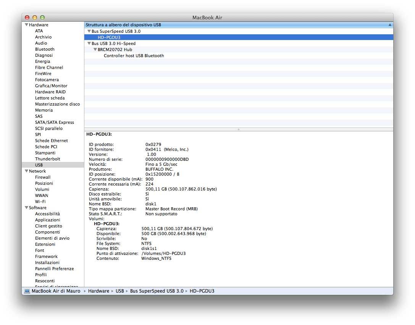Click Struttura a albero column header
415x325 pixels.
click(123, 25)
